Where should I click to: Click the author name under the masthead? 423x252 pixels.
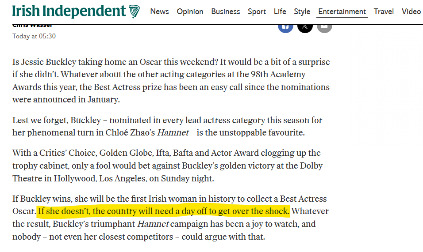point(32,26)
